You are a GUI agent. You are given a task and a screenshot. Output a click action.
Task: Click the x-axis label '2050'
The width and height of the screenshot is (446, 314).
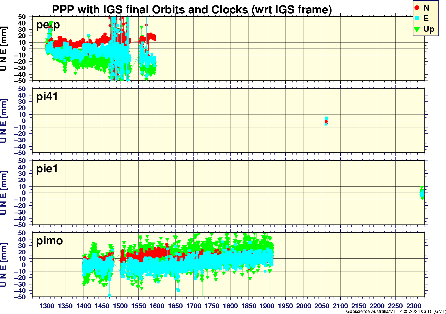322,306
